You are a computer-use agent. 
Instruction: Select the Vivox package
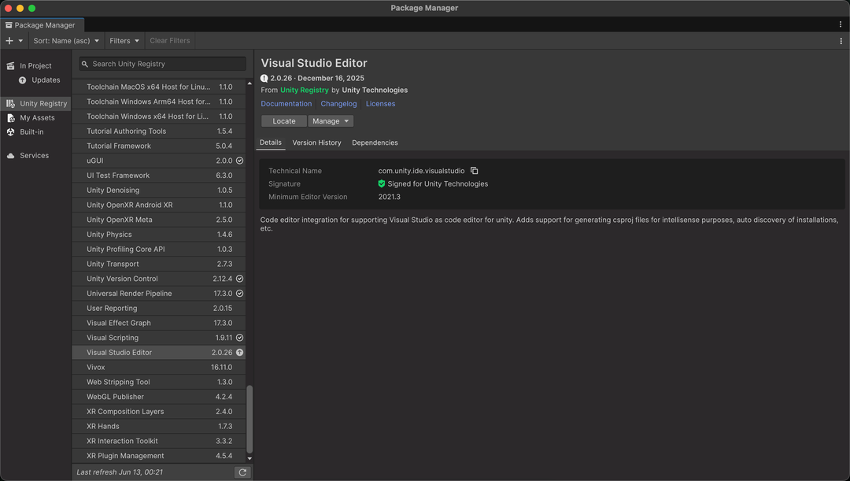pos(159,367)
